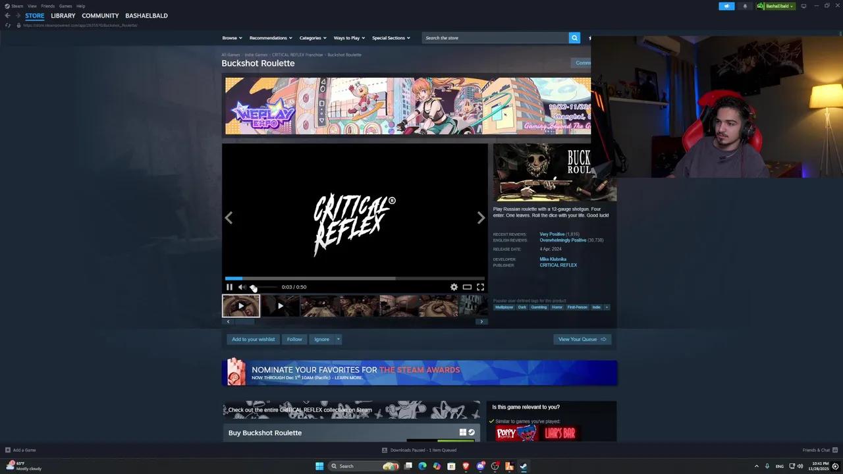This screenshot has width=843, height=474.
Task: Switch to the LIBRARY tab
Action: coord(63,15)
